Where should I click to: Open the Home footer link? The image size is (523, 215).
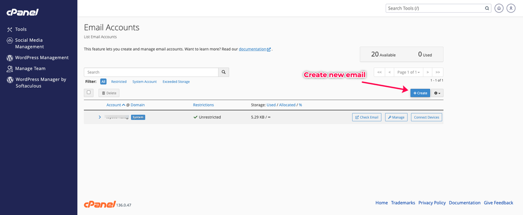[x=382, y=203]
